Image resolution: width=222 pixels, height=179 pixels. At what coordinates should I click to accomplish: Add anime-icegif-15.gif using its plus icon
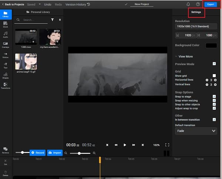point(33,66)
